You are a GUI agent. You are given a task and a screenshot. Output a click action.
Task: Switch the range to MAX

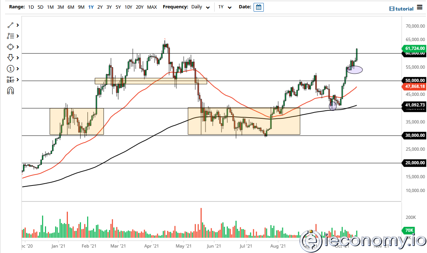[152, 7]
